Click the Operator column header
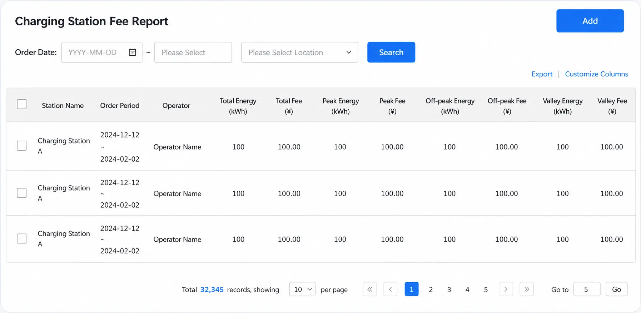This screenshot has width=641, height=313. tap(176, 106)
